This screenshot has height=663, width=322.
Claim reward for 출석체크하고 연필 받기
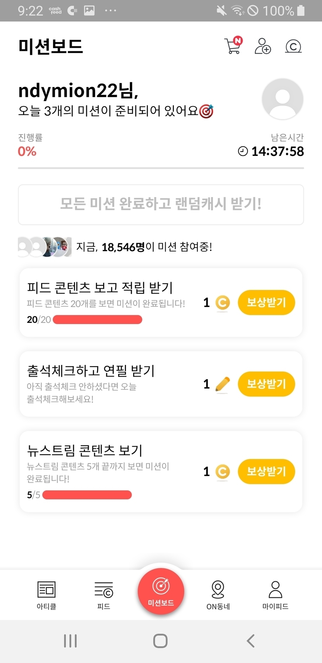pos(266,384)
